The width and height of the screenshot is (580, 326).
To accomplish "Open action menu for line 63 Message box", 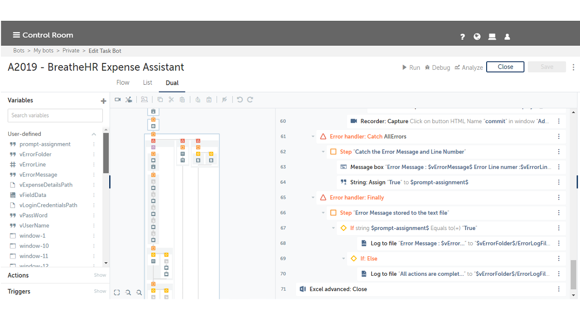I will (x=559, y=167).
